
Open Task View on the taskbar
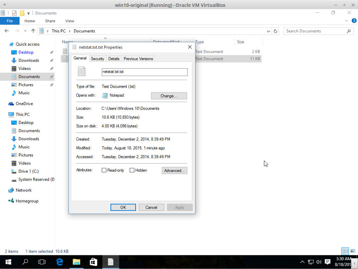(x=42, y=262)
